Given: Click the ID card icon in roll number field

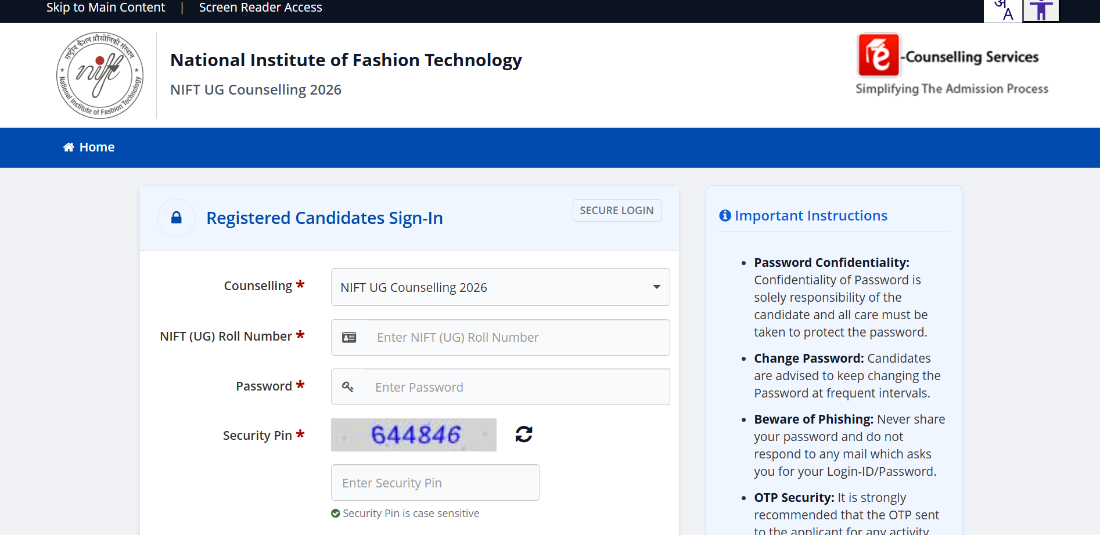Looking at the screenshot, I should [349, 338].
